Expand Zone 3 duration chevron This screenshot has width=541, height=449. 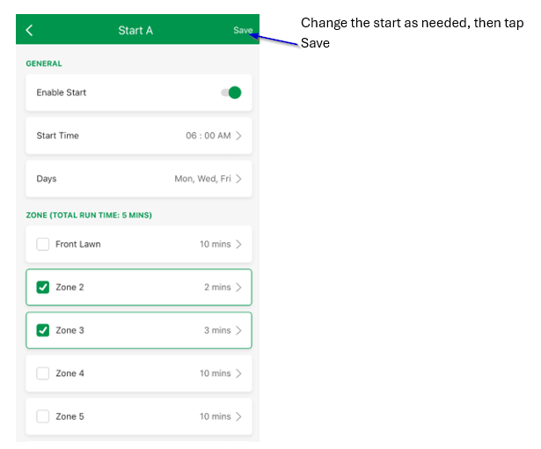point(238,330)
